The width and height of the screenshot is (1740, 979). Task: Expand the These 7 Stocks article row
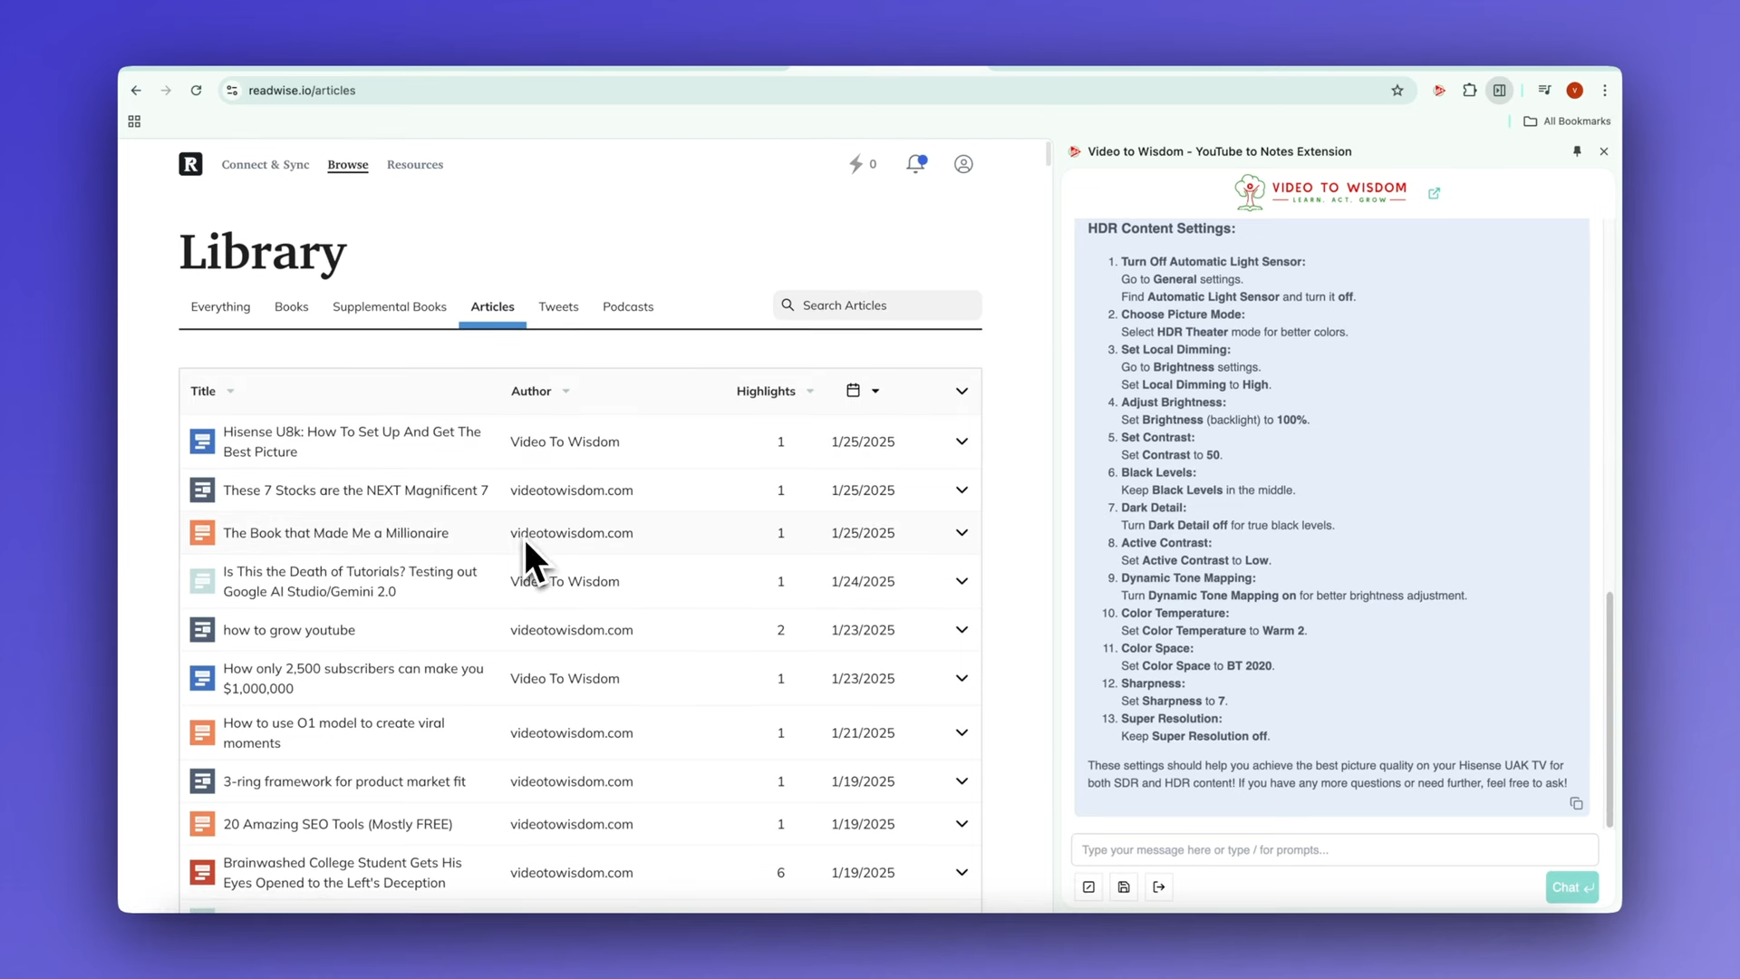pos(962,490)
